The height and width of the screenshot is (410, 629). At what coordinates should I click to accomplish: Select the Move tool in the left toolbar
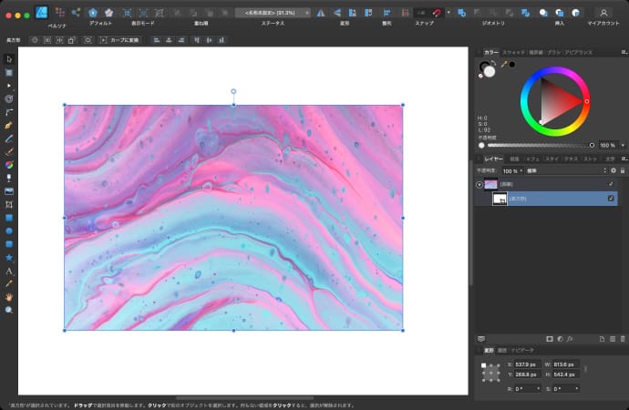(x=9, y=58)
